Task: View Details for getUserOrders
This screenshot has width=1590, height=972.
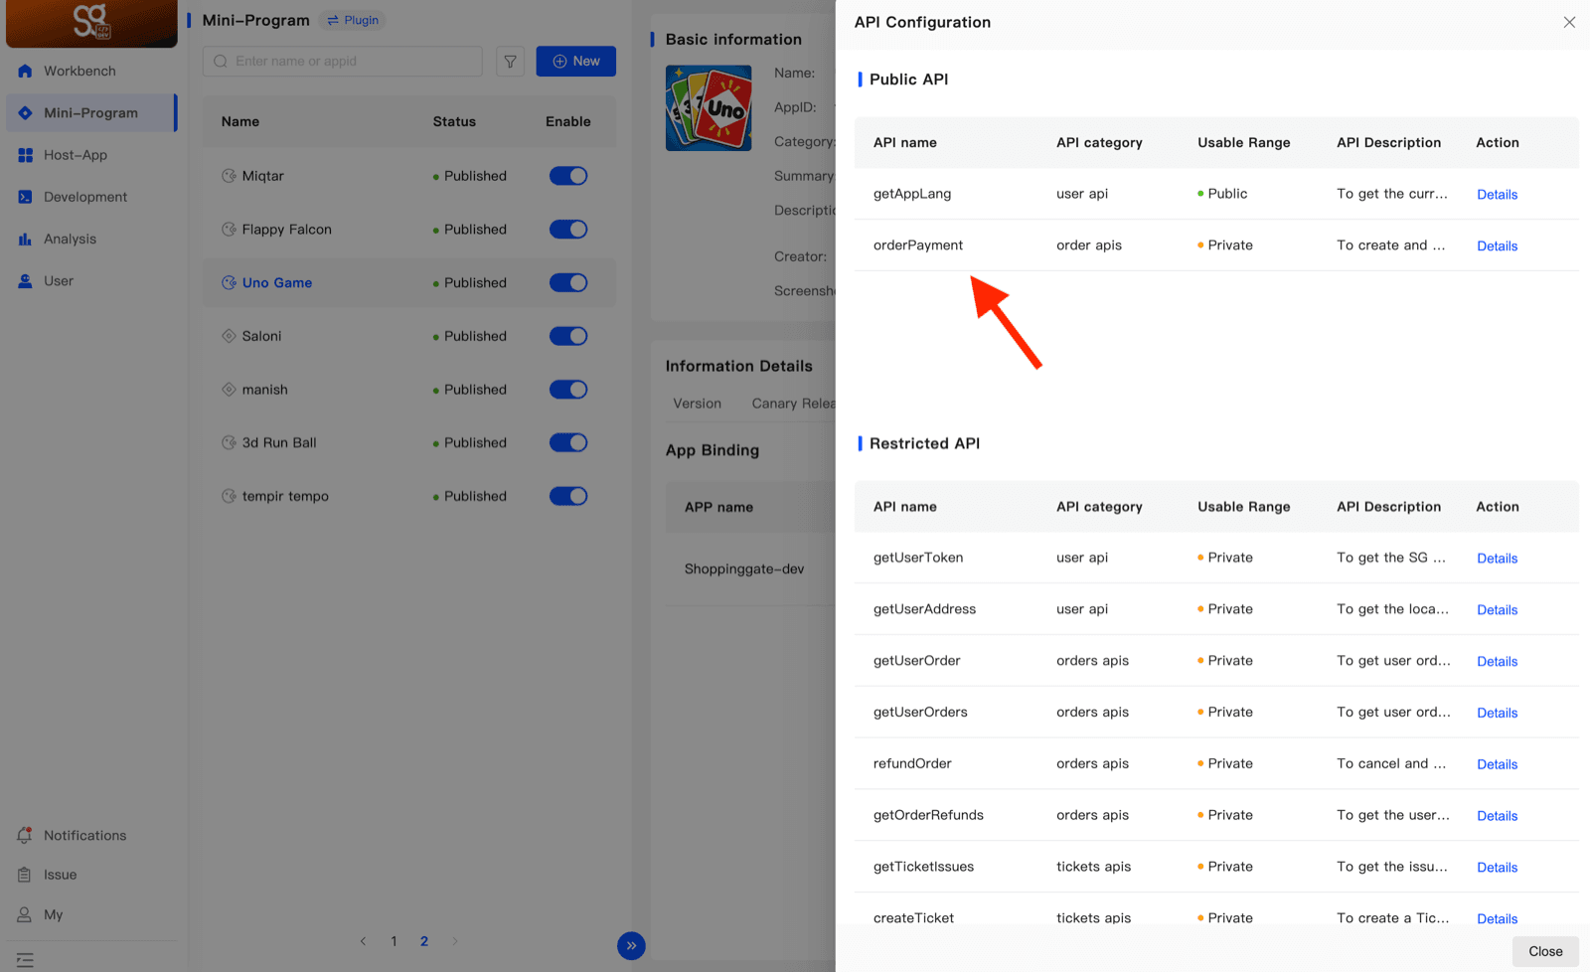Action: (1497, 713)
